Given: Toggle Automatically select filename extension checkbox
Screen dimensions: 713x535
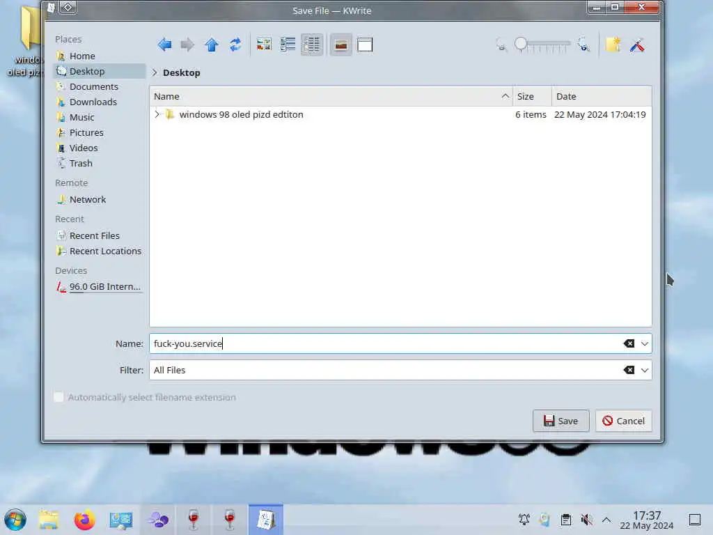Looking at the screenshot, I should click(x=58, y=397).
